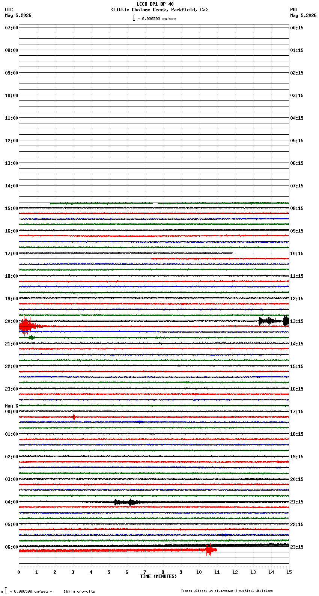The image size is (319, 596).
Task: Click the UTC timezone label
Action: click(x=9, y=10)
